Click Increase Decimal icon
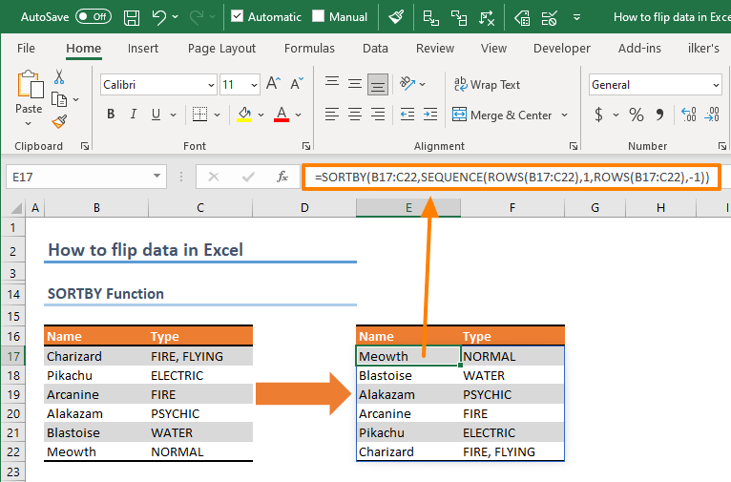The image size is (731, 482). coord(689,115)
